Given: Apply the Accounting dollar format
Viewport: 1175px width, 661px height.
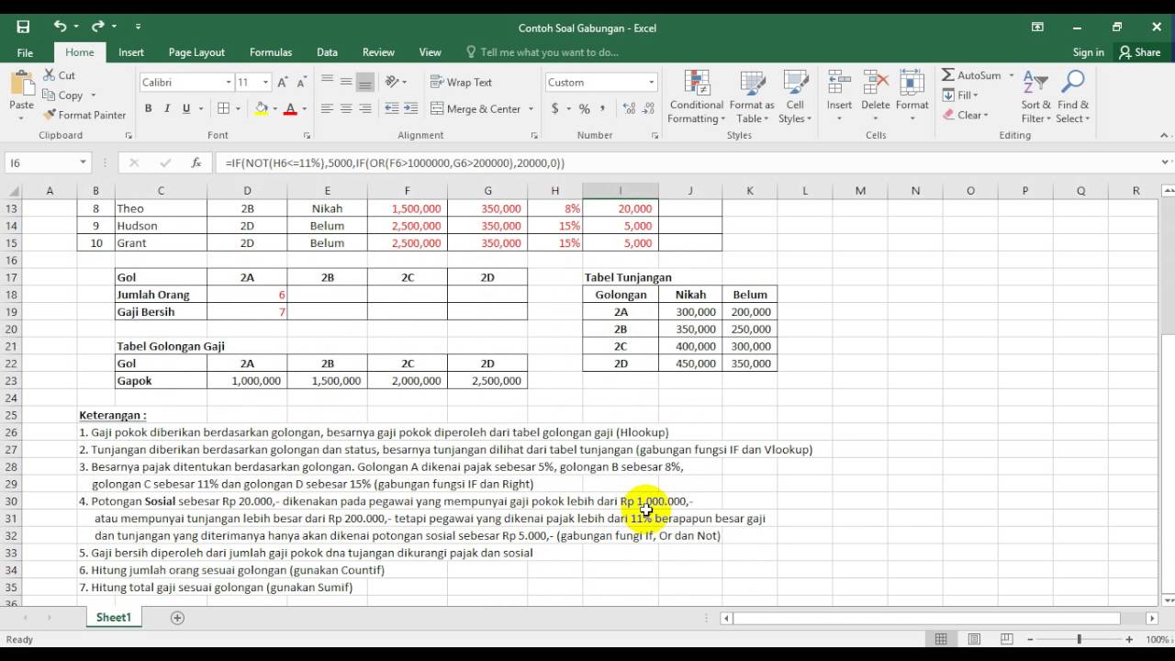Looking at the screenshot, I should point(555,108).
